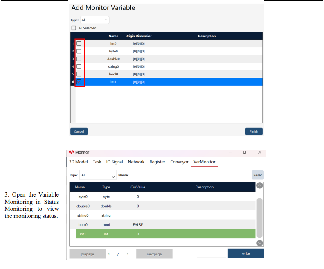Screen dimensions: 324x269
Task: Tick the checkbox for string0
Action: point(79,66)
